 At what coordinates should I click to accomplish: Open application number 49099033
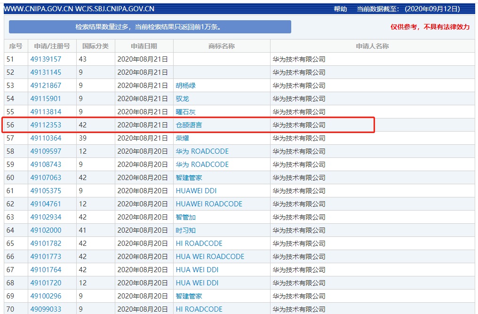46,309
